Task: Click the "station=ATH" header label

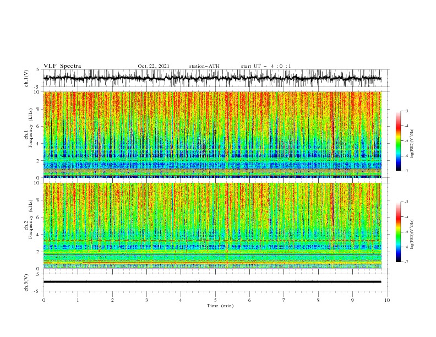Action: tap(204, 66)
